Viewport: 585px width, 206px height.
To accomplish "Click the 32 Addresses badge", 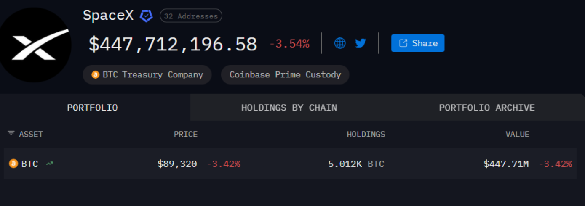I will pos(191,16).
